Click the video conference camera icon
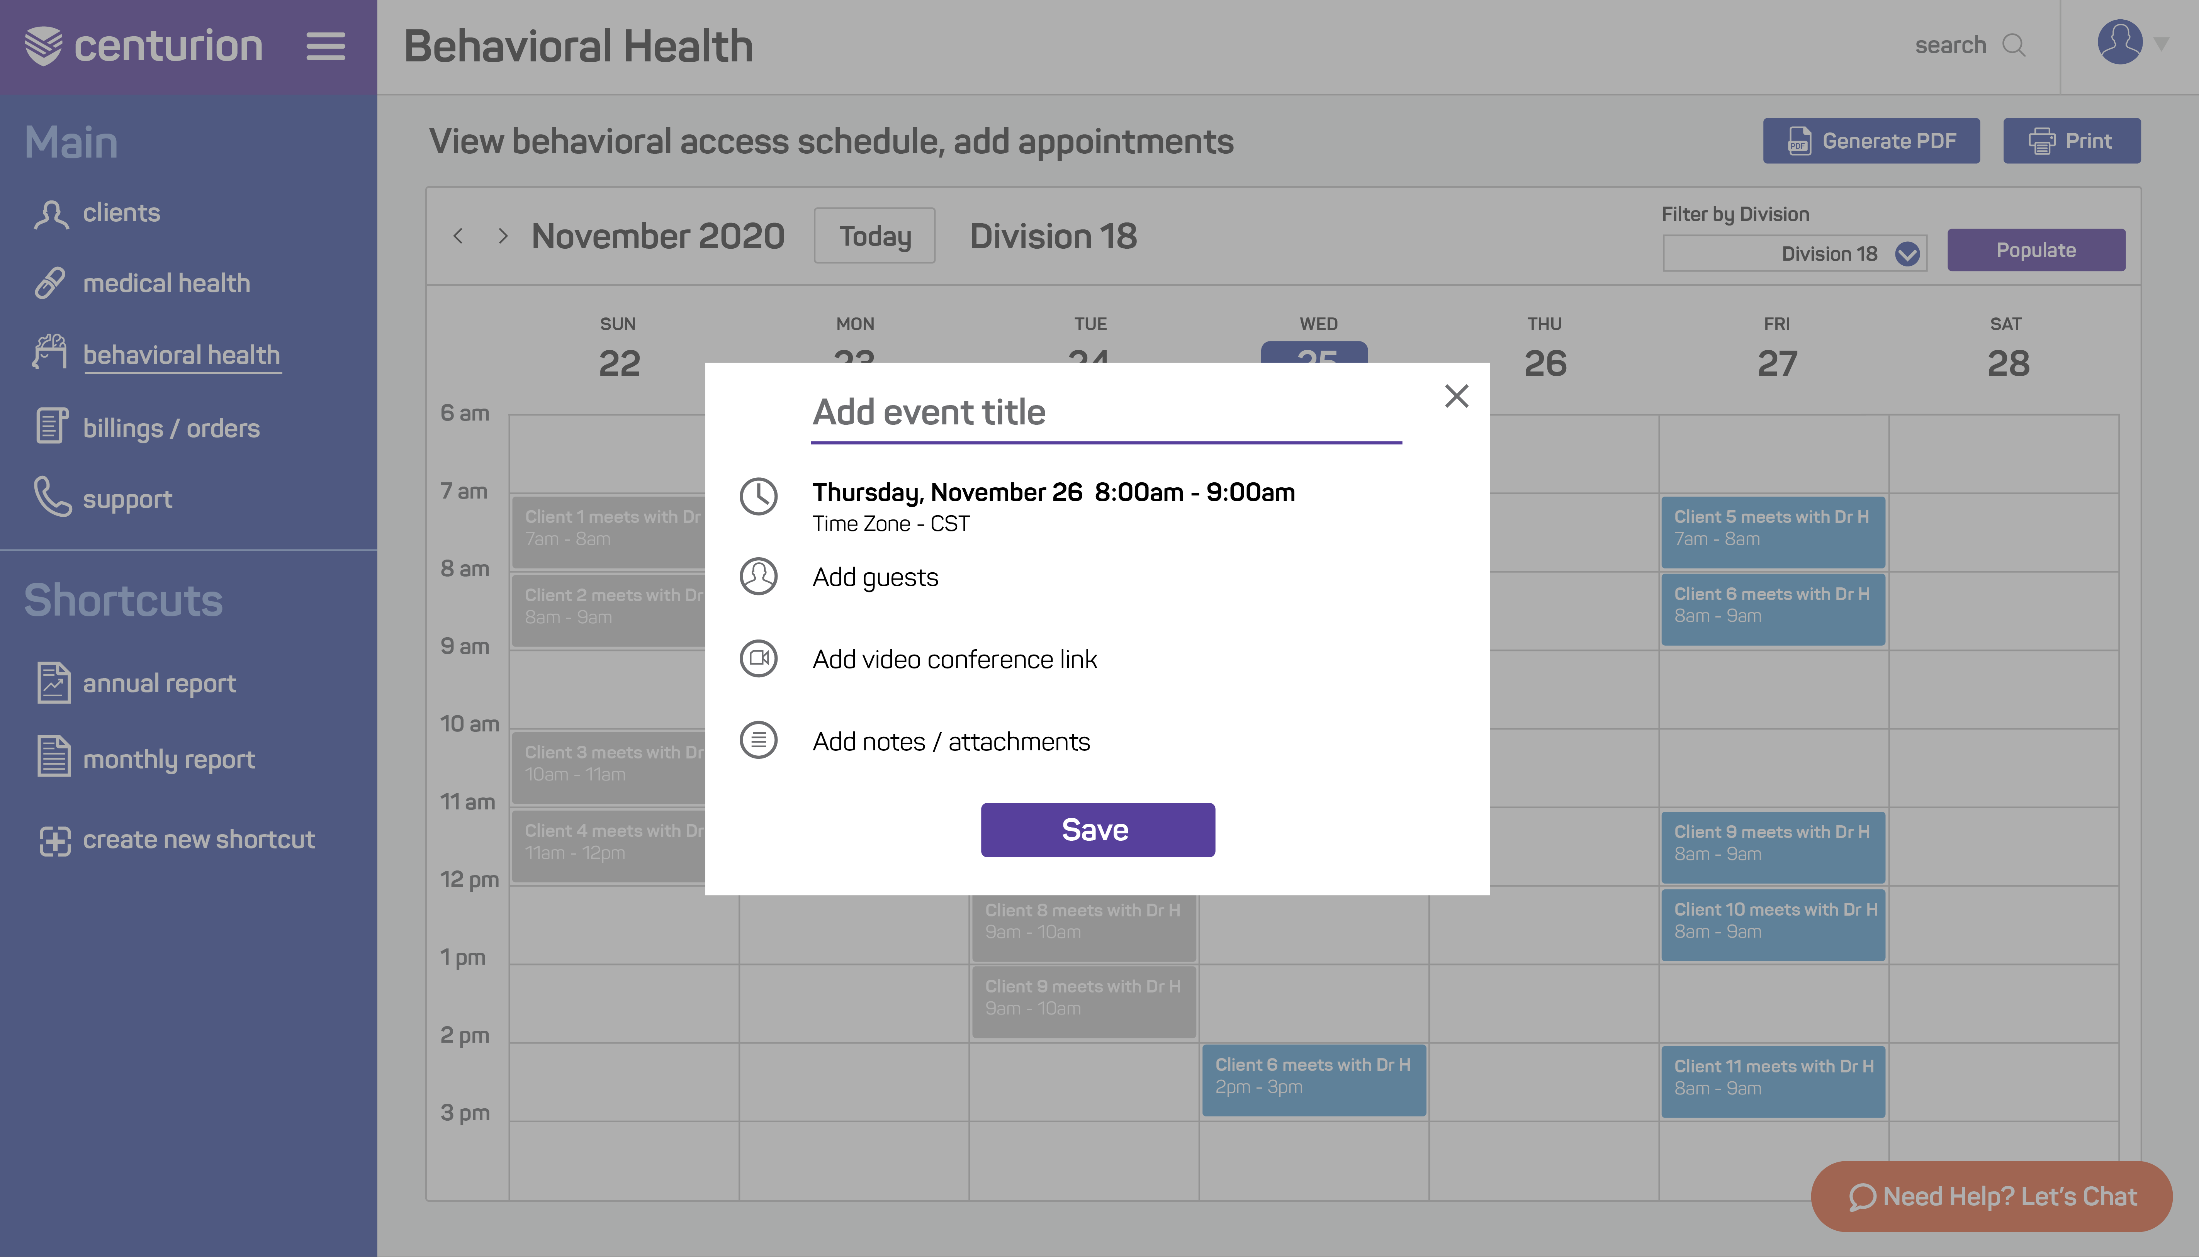This screenshot has width=2199, height=1257. click(758, 659)
